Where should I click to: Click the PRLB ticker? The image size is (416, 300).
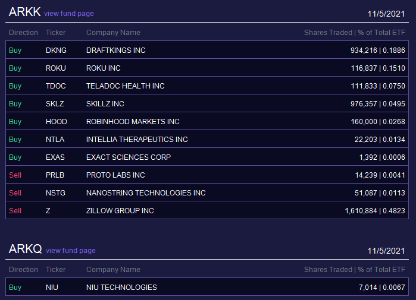point(55,175)
